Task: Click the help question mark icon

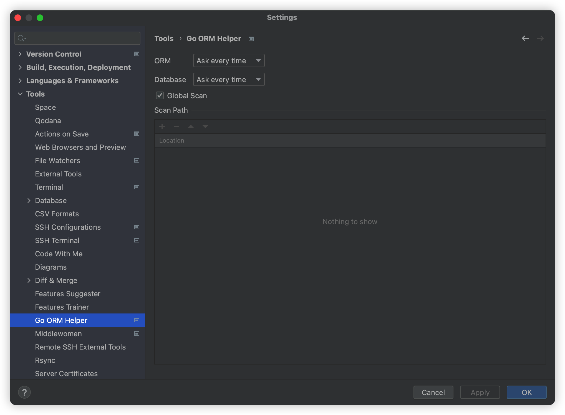Action: 24,392
